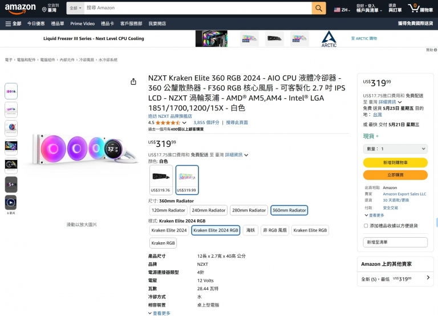This screenshot has width=438, height=320.
Task: Open 禮品卡 in navigation bar
Action: point(107,23)
